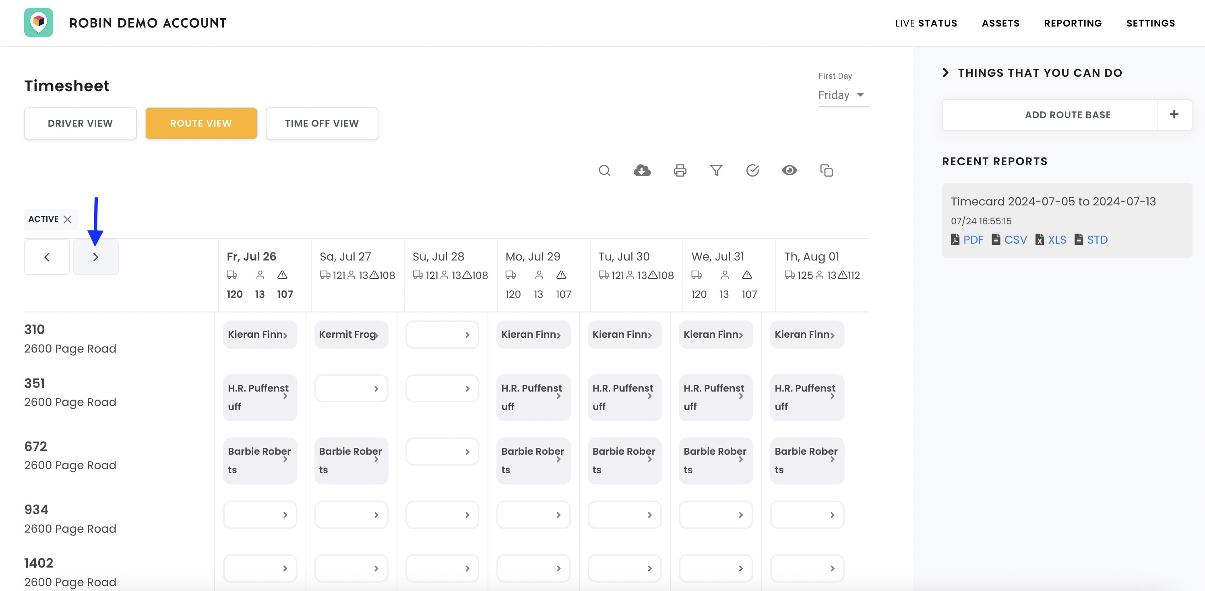Click warning triangle under Fr, Jul 26
The image size is (1205, 591).
[282, 275]
